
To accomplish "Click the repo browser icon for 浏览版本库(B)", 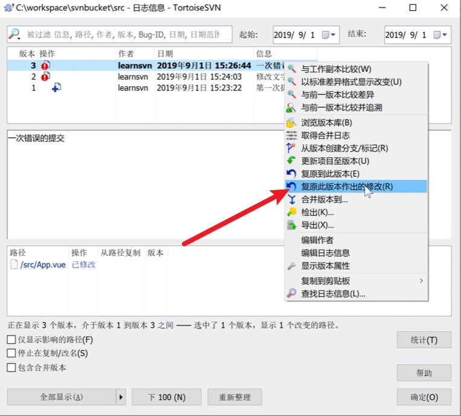I will point(291,123).
